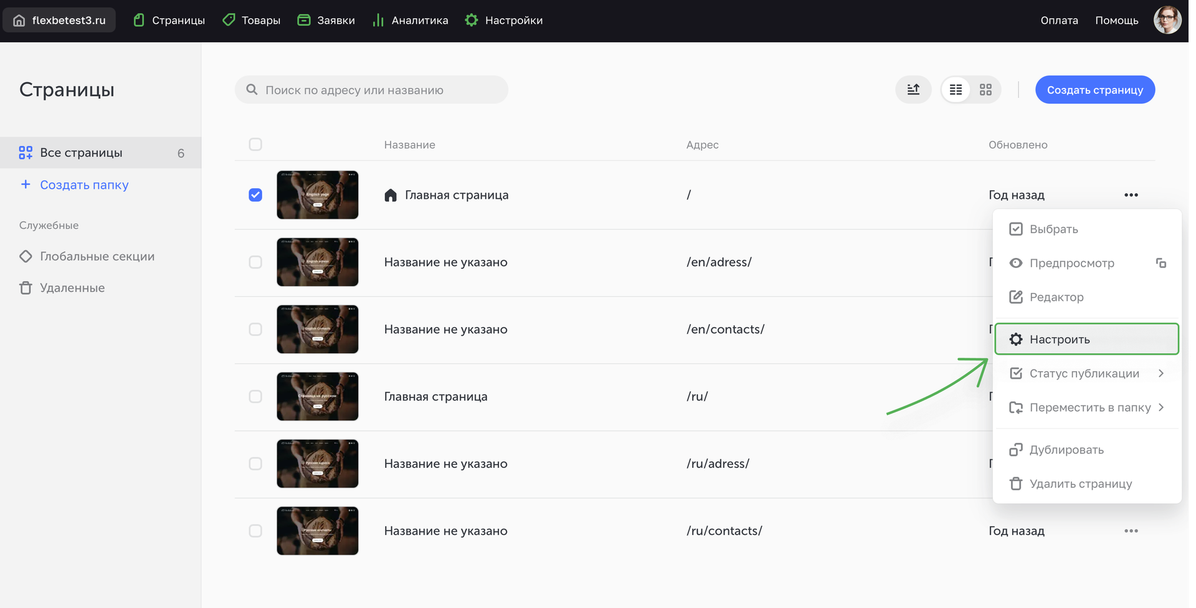Viewport: 1196px width, 608px height.
Task: Open Удаленные trash section
Action: [72, 288]
